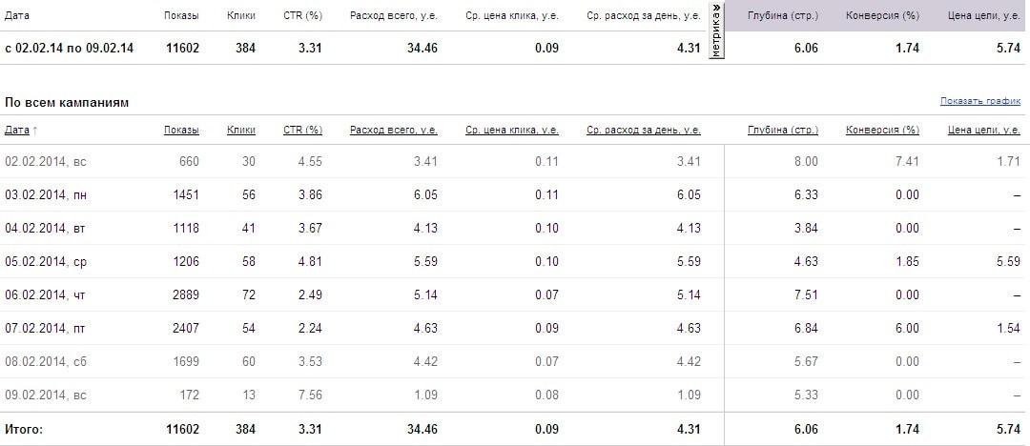
Task: Click the 'Итого:' totals row label
Action: pos(24,430)
